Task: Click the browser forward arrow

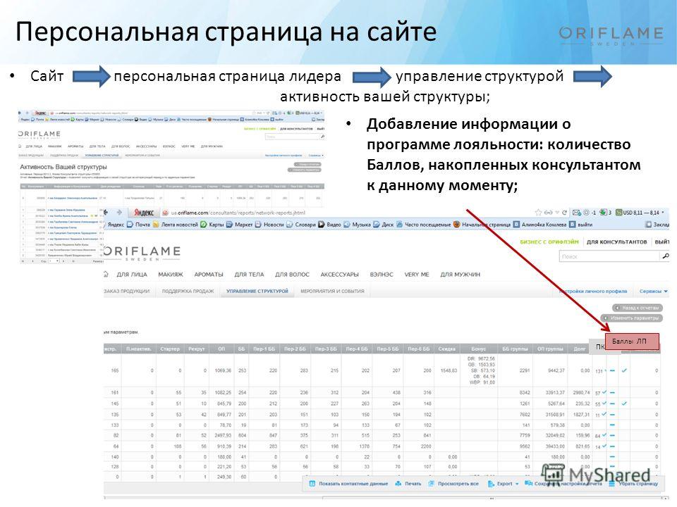Action: coord(120,212)
